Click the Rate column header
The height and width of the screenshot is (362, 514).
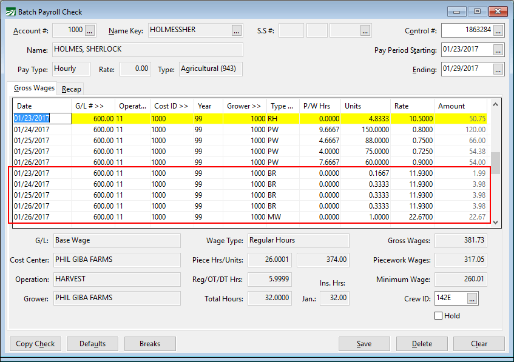(413, 106)
